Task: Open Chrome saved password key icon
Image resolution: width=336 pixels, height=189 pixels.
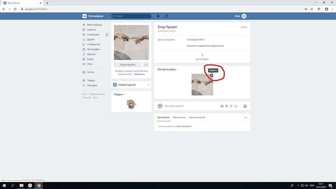Action: [x=306, y=9]
